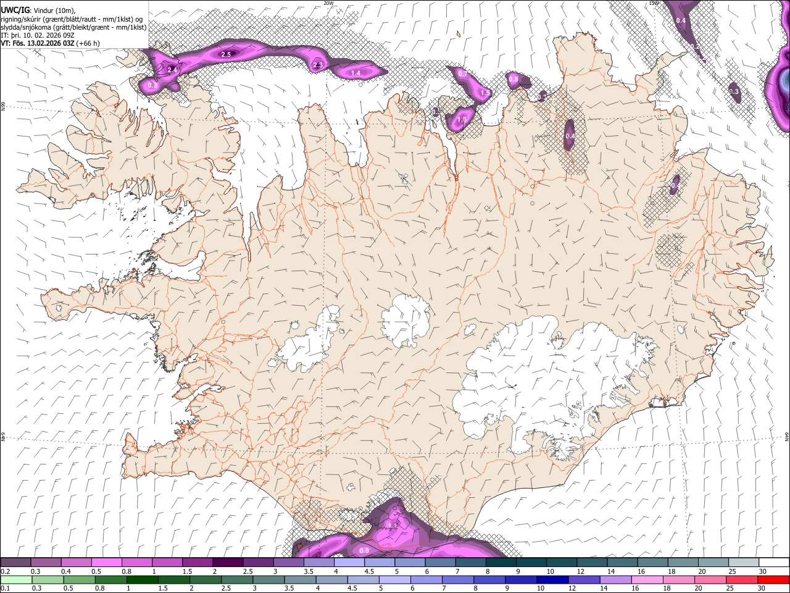Click the 2.4 precipitation value on map
Image resolution: width=790 pixels, height=593 pixels.
coord(172,70)
